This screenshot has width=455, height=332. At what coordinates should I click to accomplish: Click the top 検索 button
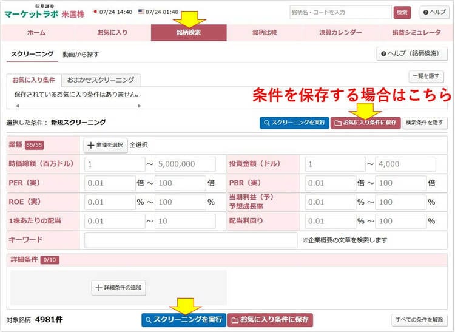click(402, 12)
